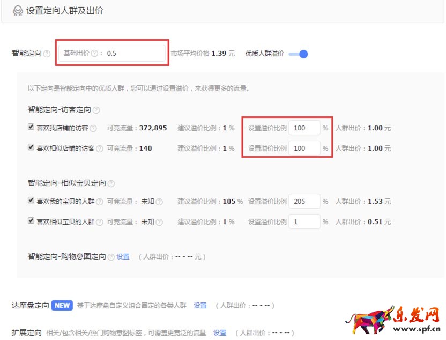This screenshot has height=340, width=446.
Task: Uncheck the 喜欢相似宝贝的人群 checkbox
Action: (x=31, y=221)
